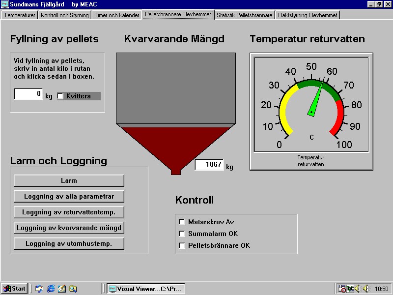The height and width of the screenshot is (295, 393).
Task: Click the Temperatur returvatten heading
Action: coord(308,39)
